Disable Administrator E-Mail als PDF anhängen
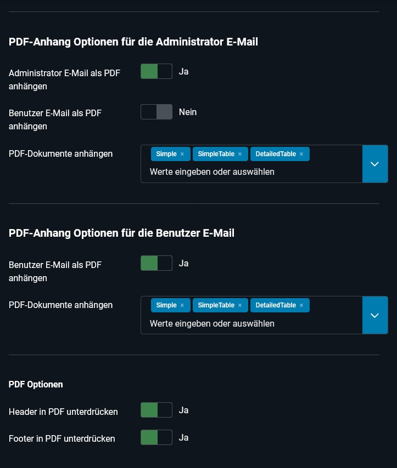397x468 pixels. (x=156, y=71)
